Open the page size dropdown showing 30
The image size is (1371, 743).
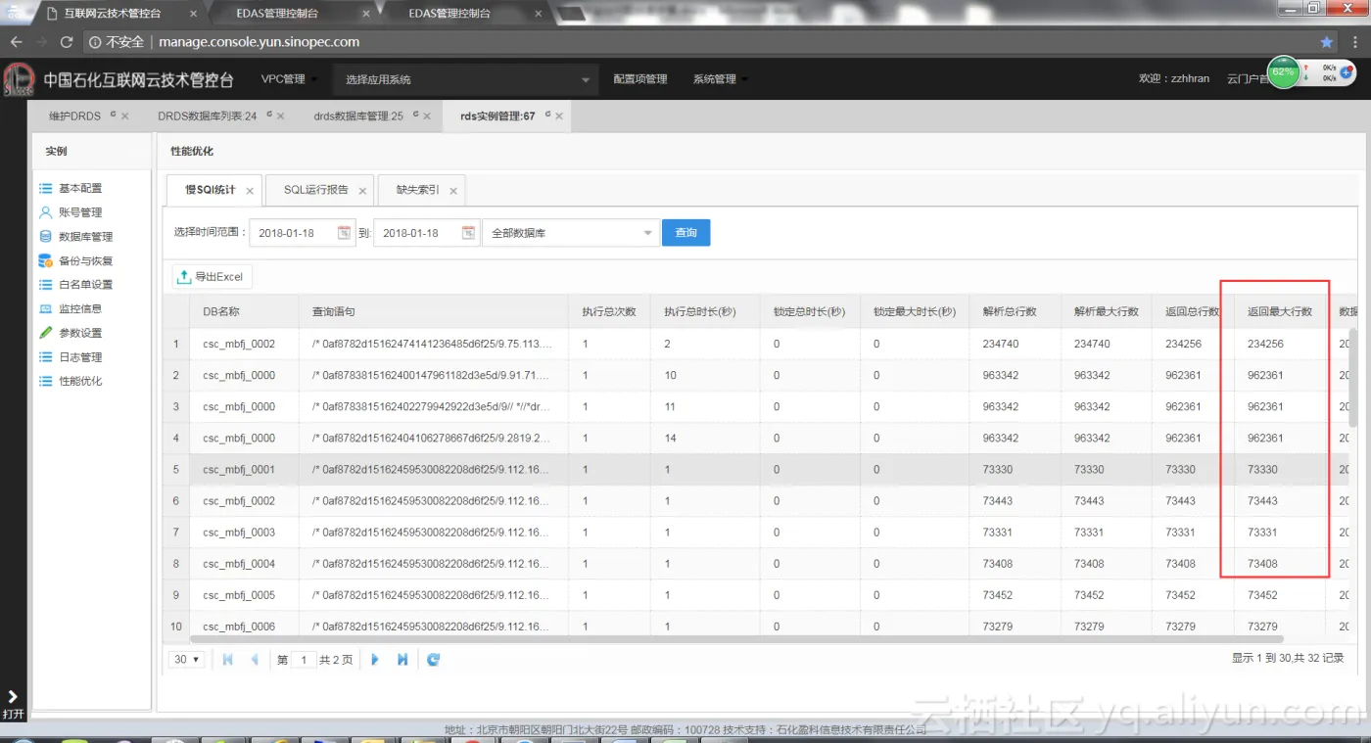[x=186, y=660]
